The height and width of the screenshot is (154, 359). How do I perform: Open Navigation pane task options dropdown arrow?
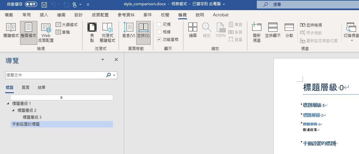pos(103,60)
